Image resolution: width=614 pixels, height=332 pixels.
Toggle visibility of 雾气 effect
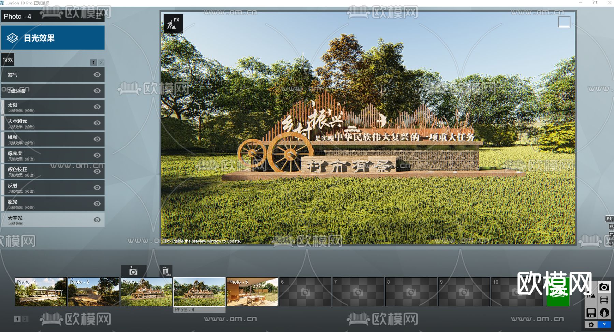[97, 75]
